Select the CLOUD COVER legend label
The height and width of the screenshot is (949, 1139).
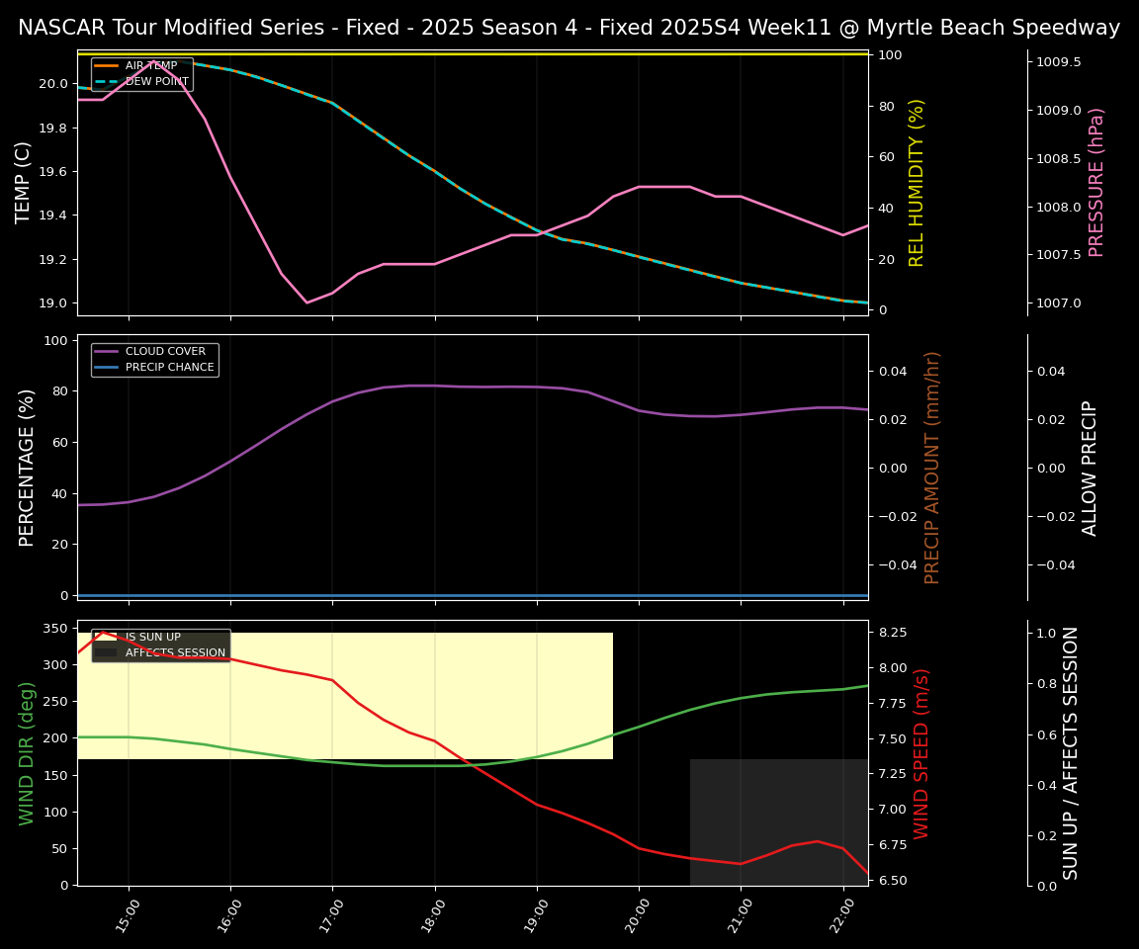(165, 352)
